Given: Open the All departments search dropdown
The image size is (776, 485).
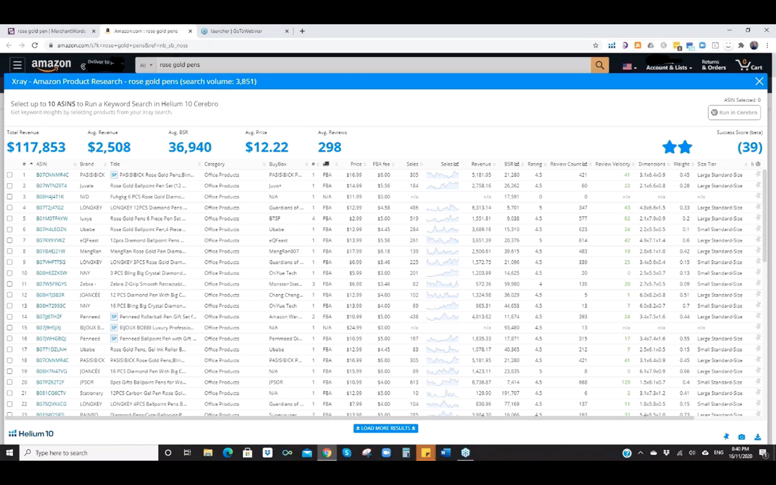Looking at the screenshot, I should [x=145, y=65].
